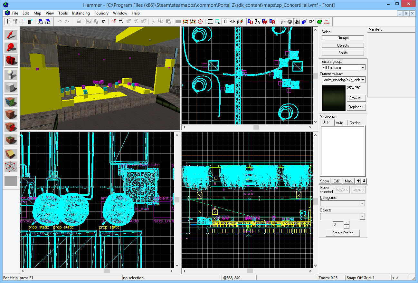
Task: Open the File menu
Action: click(x=15, y=13)
